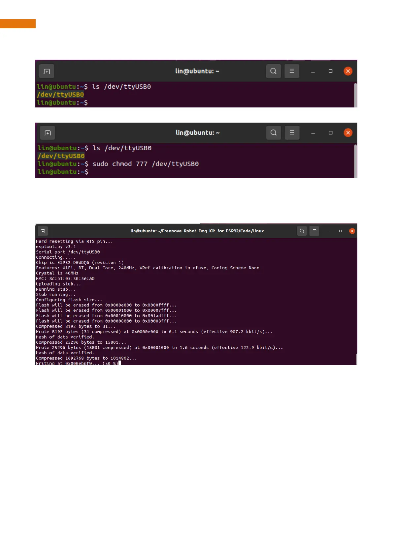Click 'Flash will be erased from 0x0000e000' line

click(x=106, y=305)
